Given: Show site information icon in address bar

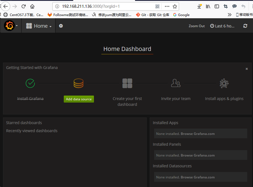Looking at the screenshot, I should pos(57,6).
